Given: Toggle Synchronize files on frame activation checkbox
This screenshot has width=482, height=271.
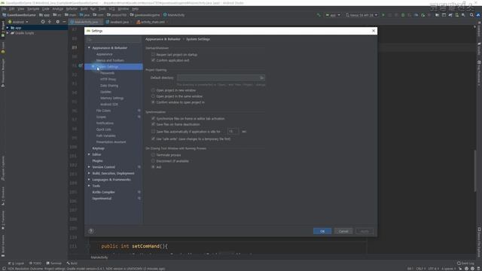Looking at the screenshot, I should point(153,118).
